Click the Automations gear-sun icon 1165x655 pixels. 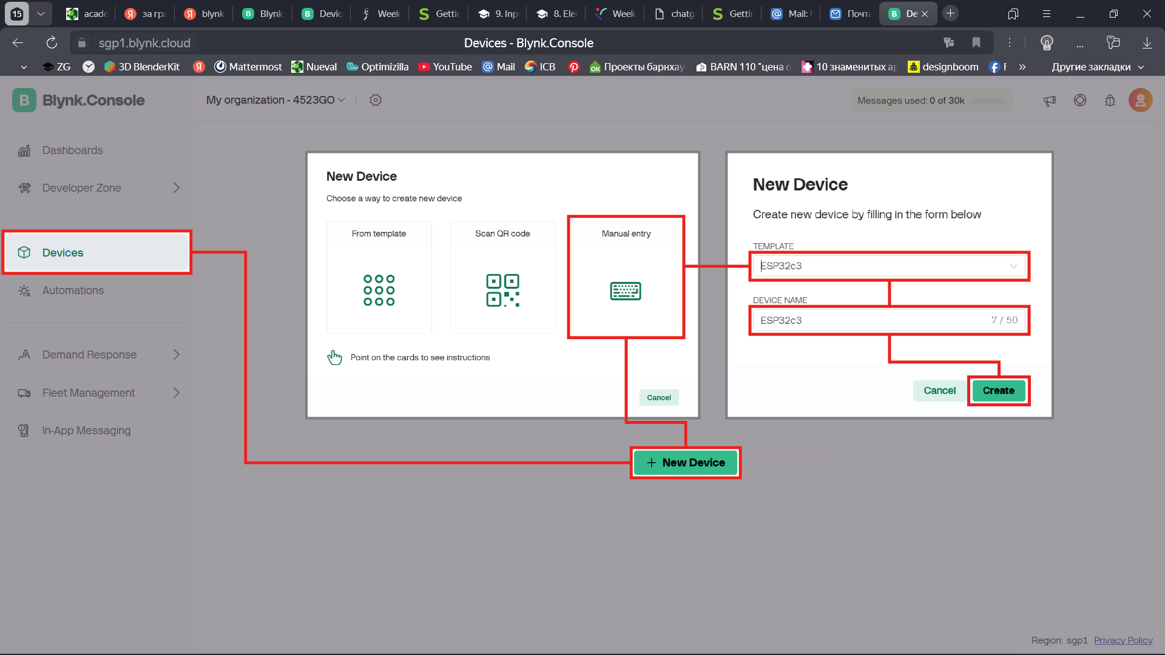click(x=24, y=291)
